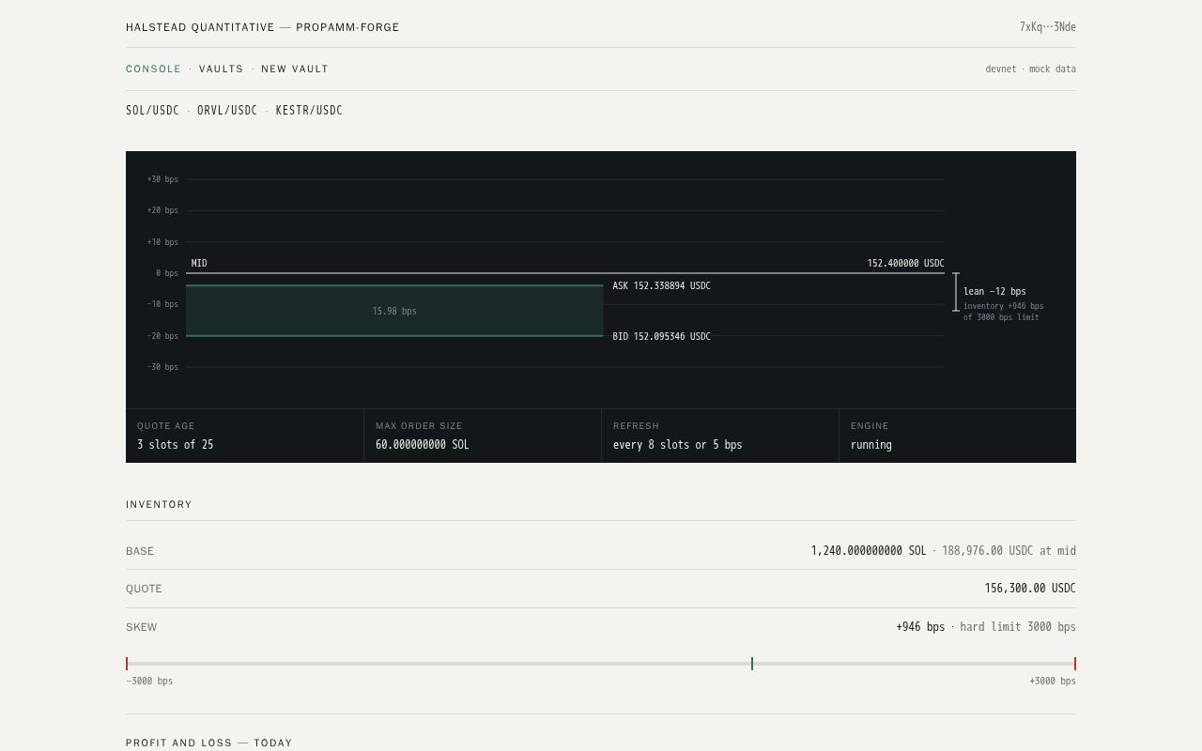Screen dimensions: 1202x751
Task: Click the SKEW row label
Action: [x=142, y=627]
